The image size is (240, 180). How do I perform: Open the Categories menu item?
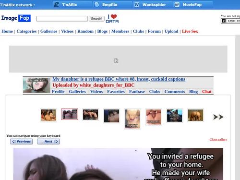pos(26,31)
